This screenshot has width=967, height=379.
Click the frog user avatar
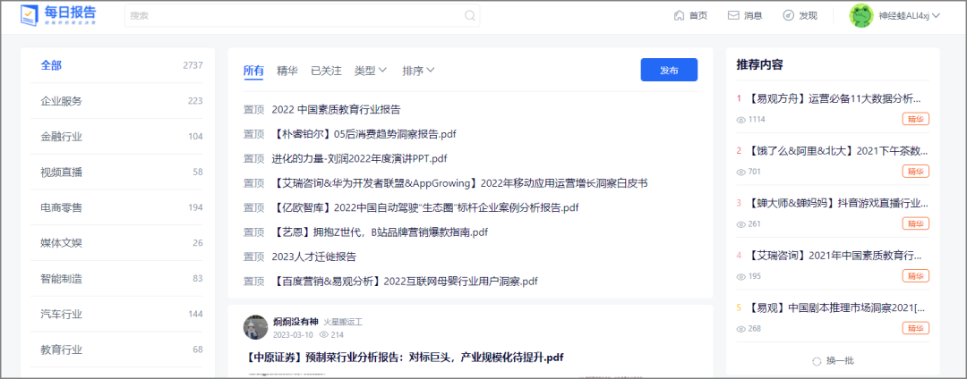tap(861, 15)
